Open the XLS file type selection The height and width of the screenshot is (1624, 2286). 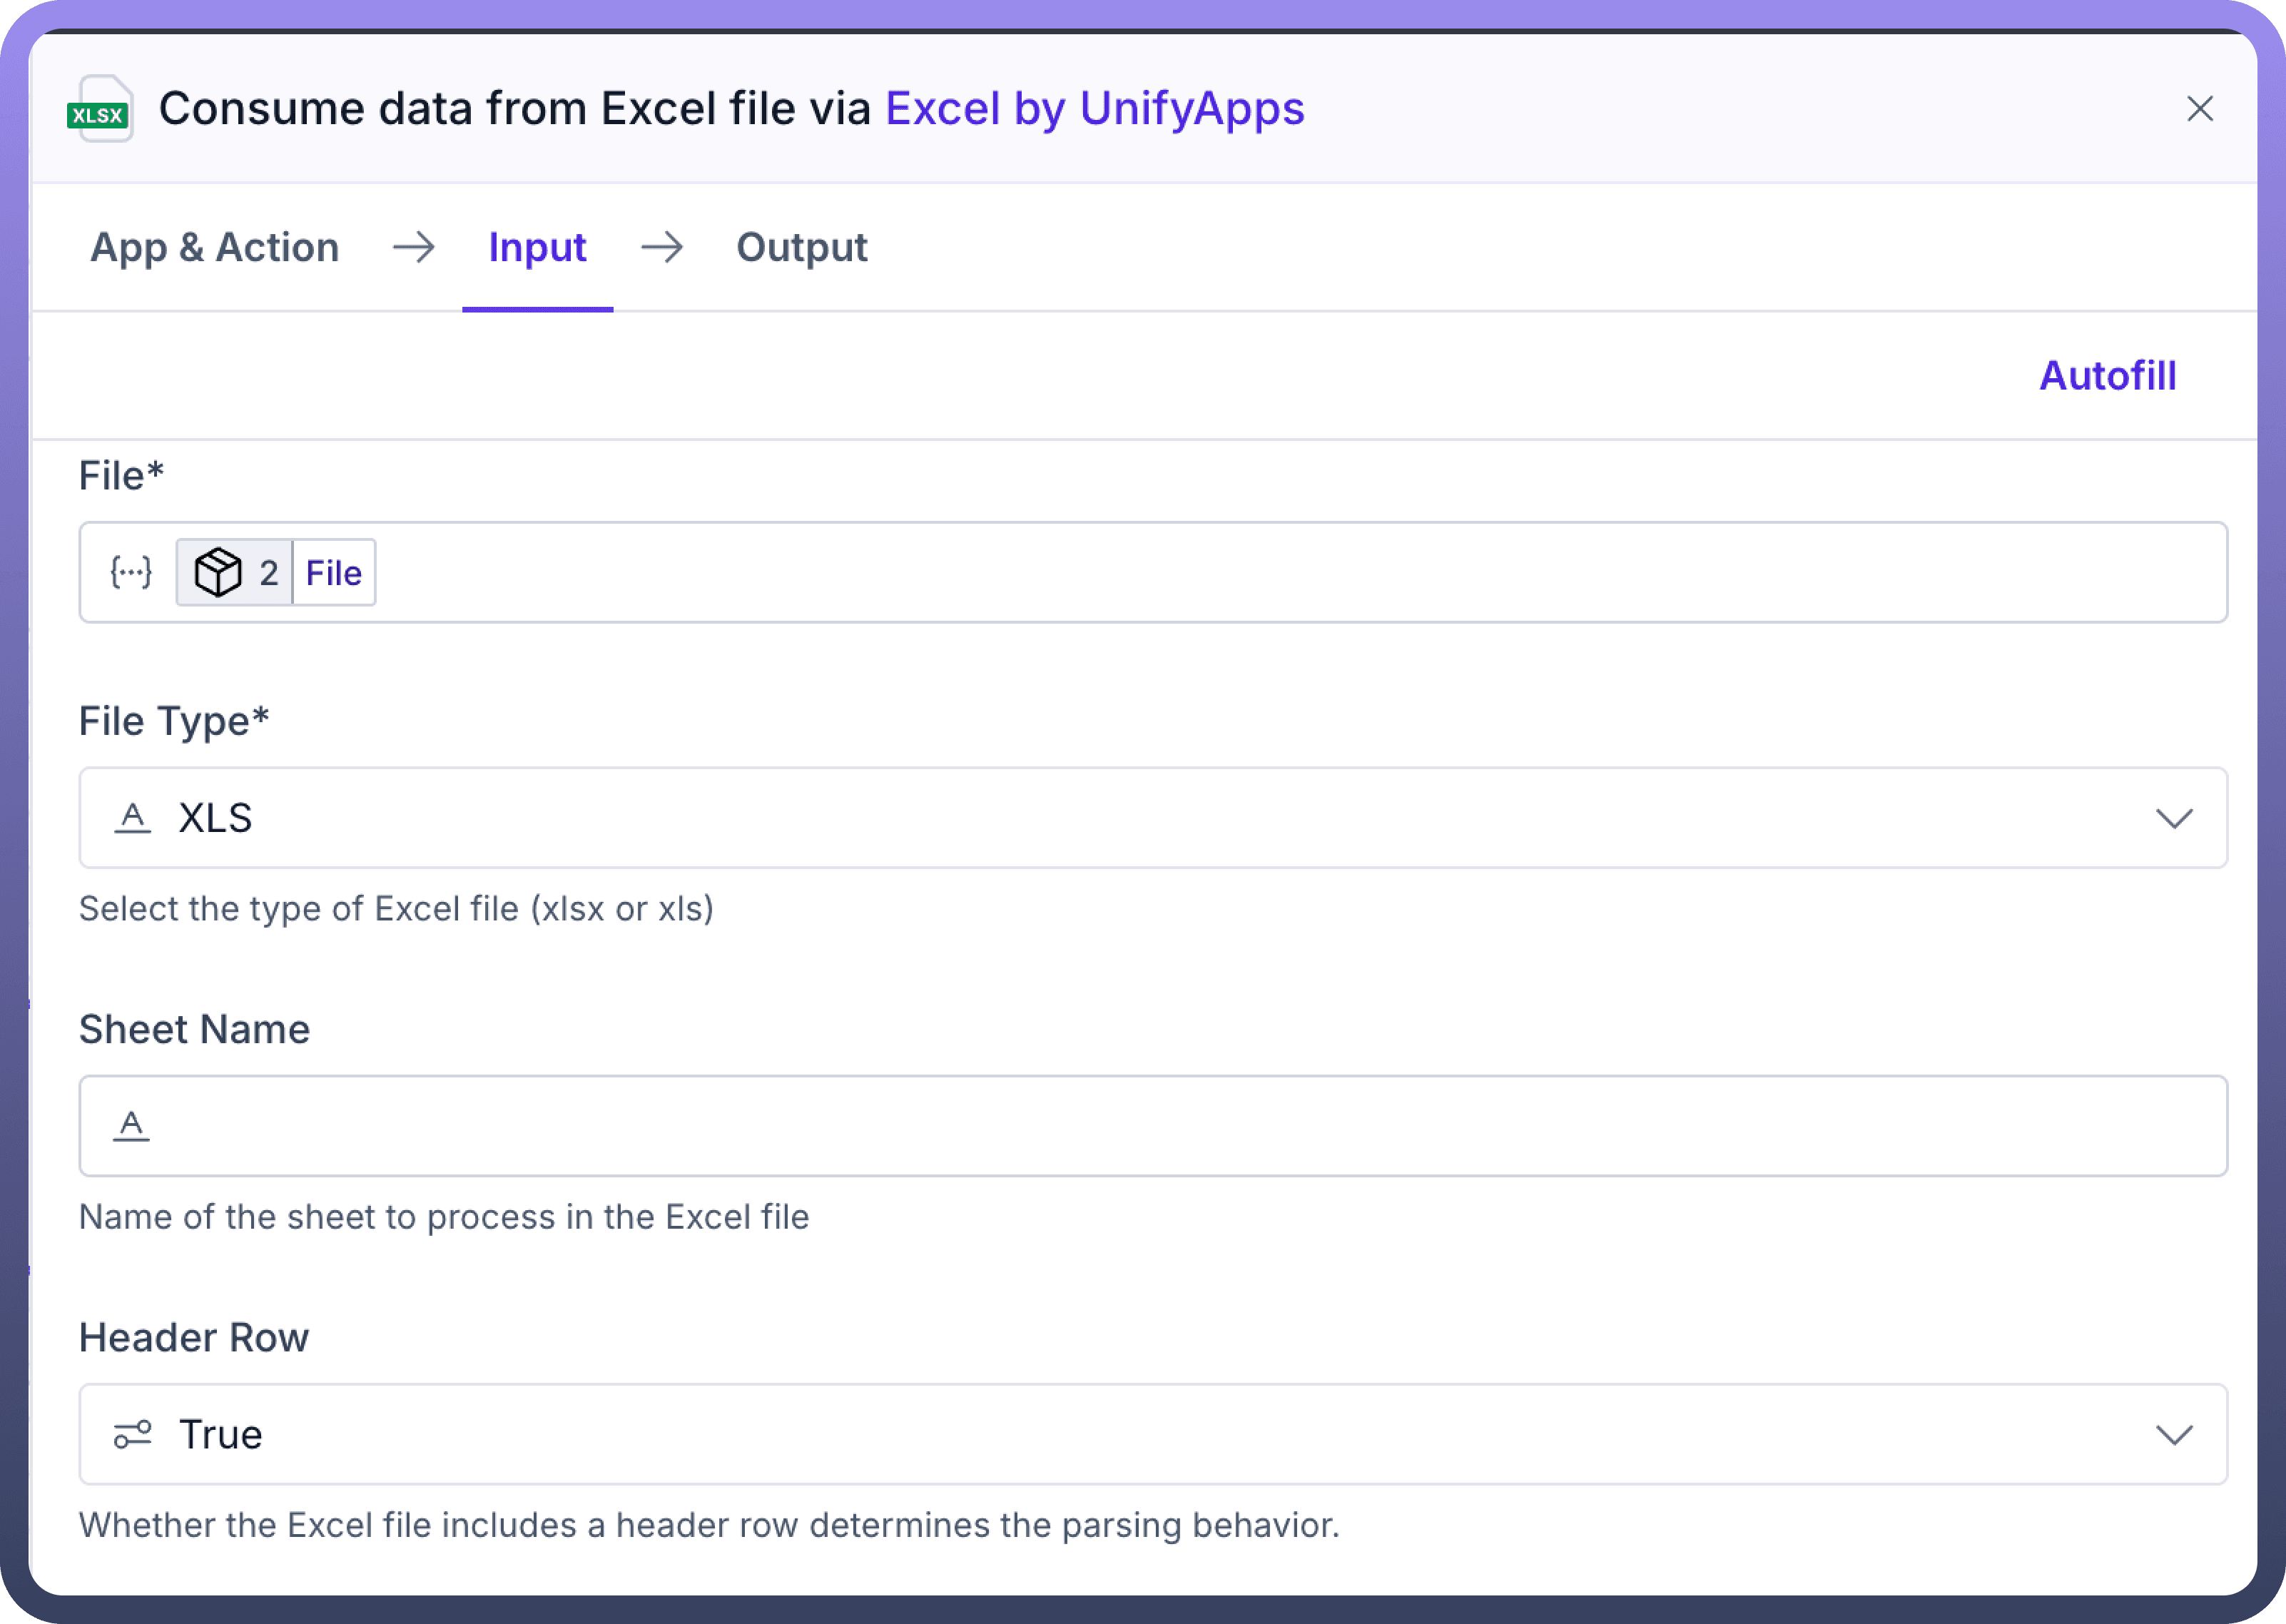(216, 818)
